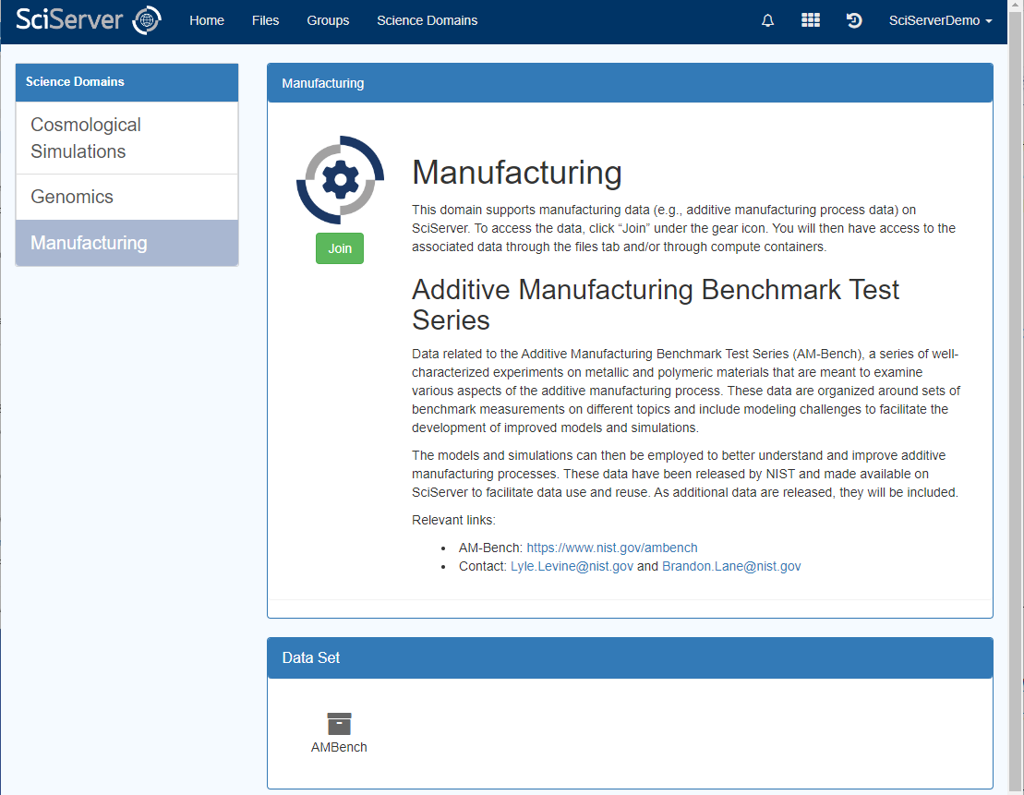Open the Files menu item
The width and height of the screenshot is (1024, 795).
click(x=265, y=20)
